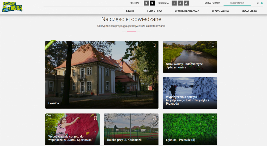Bookmark Szlak wodny Radomierzyce - Jędrzychowice
Image resolution: width=267 pixels, height=146 pixels.
213,46
